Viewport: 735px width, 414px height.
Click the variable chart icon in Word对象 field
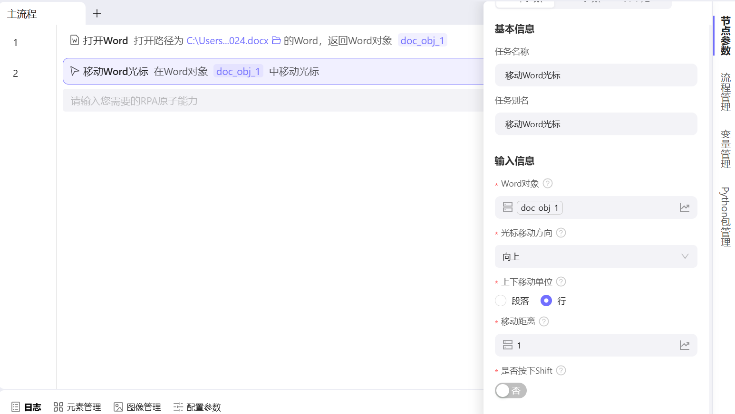tap(685, 207)
